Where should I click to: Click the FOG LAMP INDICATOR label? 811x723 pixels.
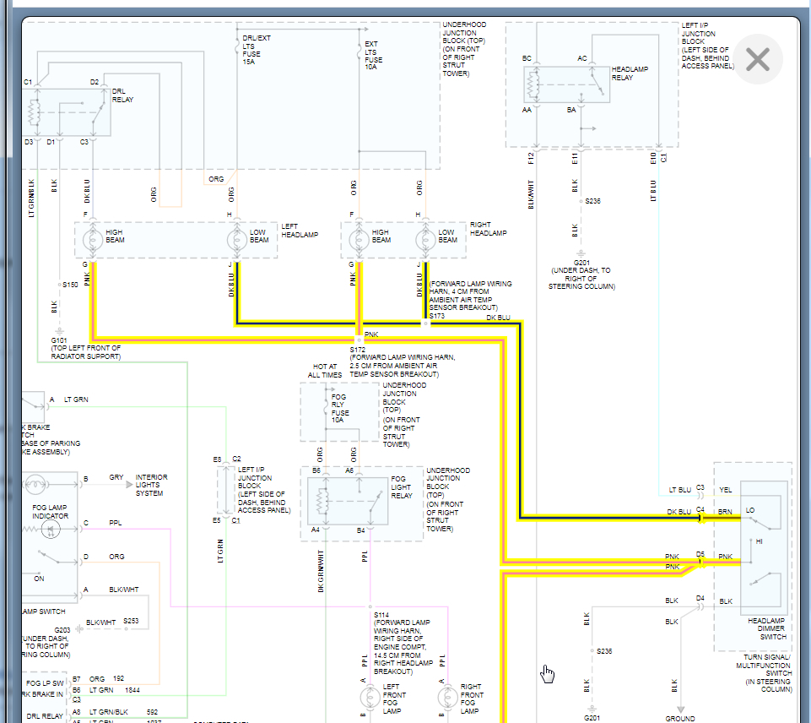(x=50, y=511)
